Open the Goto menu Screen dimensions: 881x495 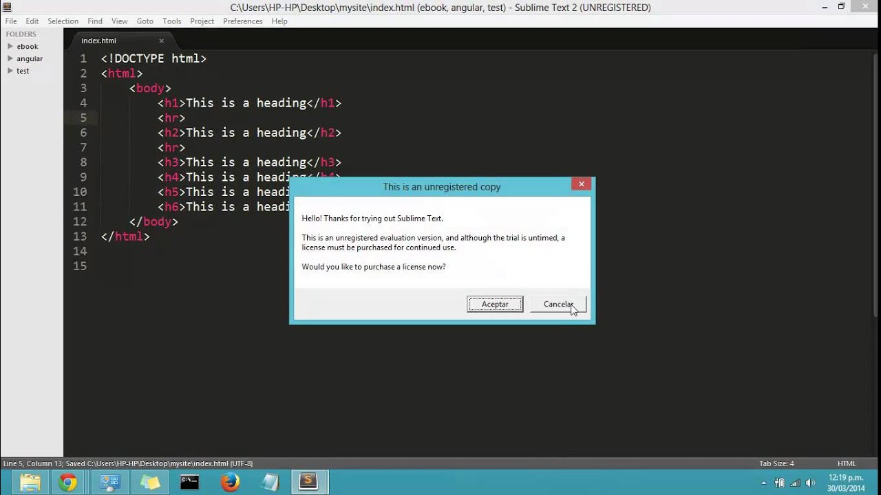145,21
